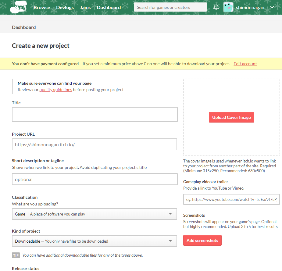Image resolution: width=282 pixels, height=271 pixels.
Task: Open the Devlogs page
Action: [x=65, y=7]
